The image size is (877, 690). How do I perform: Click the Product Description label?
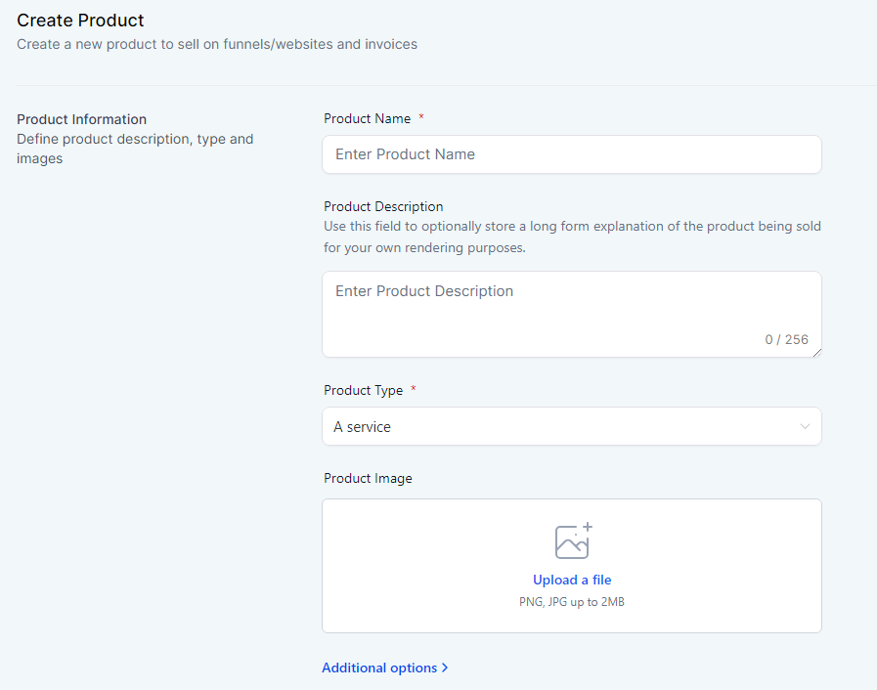coord(383,206)
